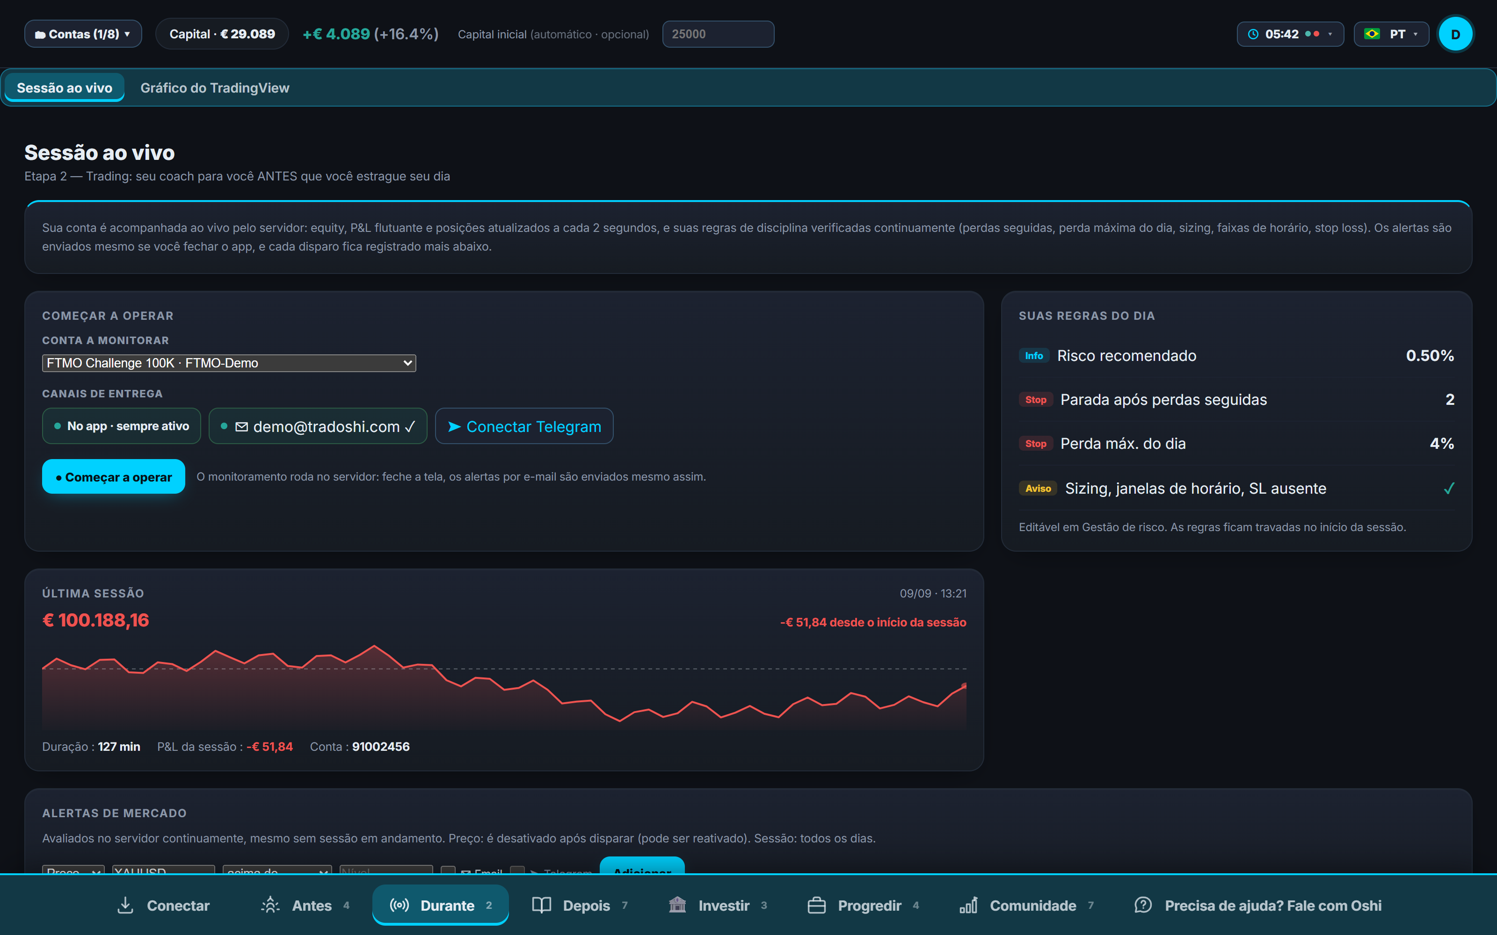Click the 127 min duration value
The image size is (1497, 935).
coord(119,747)
